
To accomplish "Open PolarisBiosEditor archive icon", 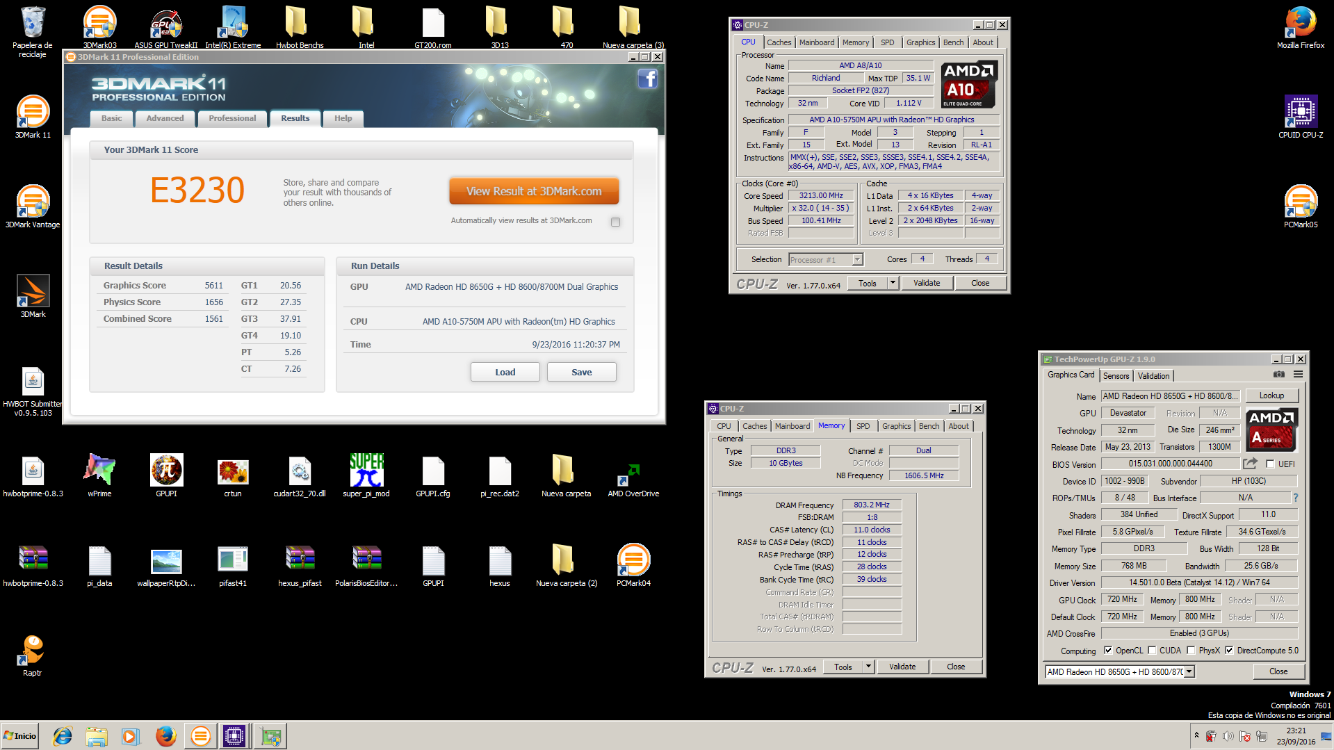I will [366, 565].
